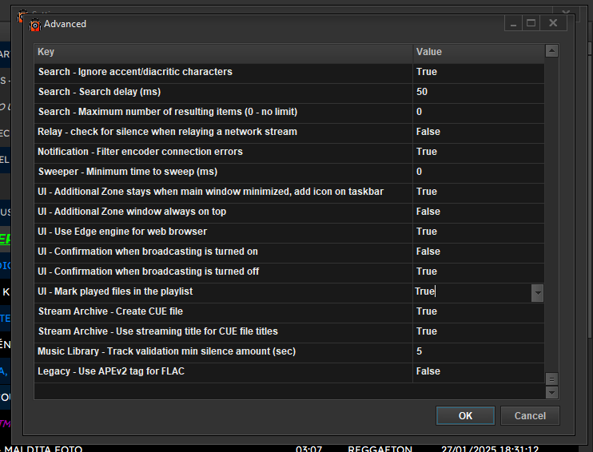This screenshot has height=452, width=593.
Task: Toggle Stream Archive Create CUE file value
Action: coord(477,311)
